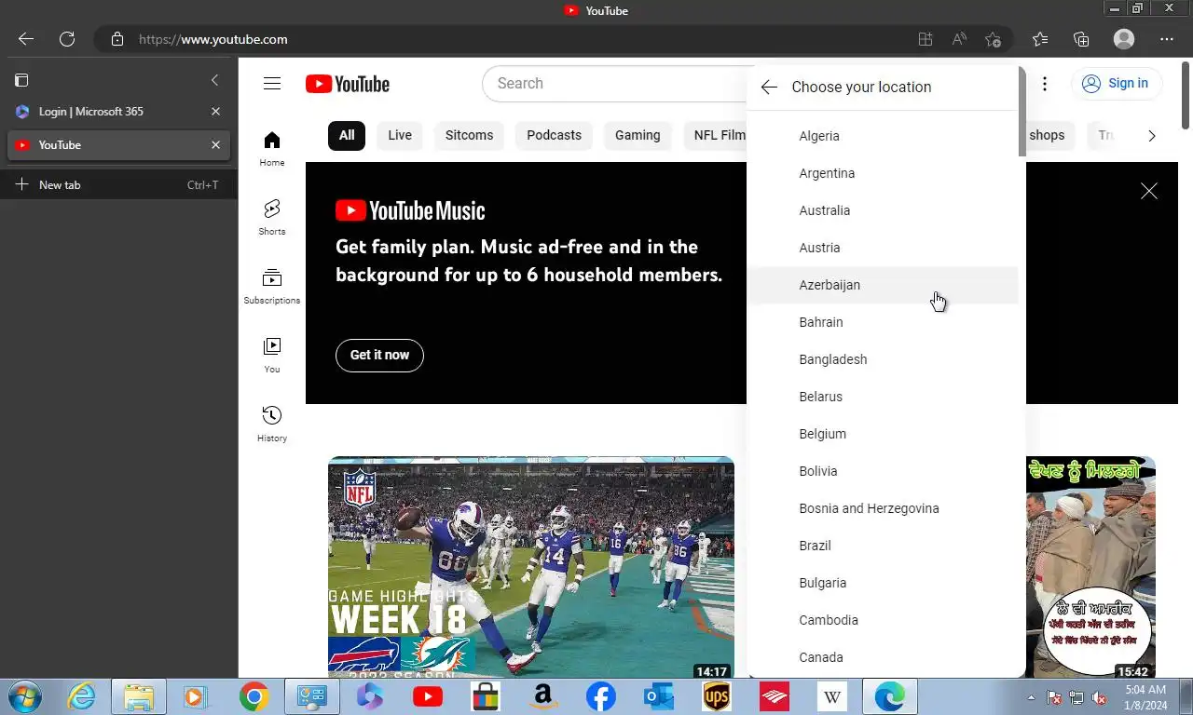The image size is (1193, 715).
Task: Click the YouTube search field
Action: (x=615, y=84)
